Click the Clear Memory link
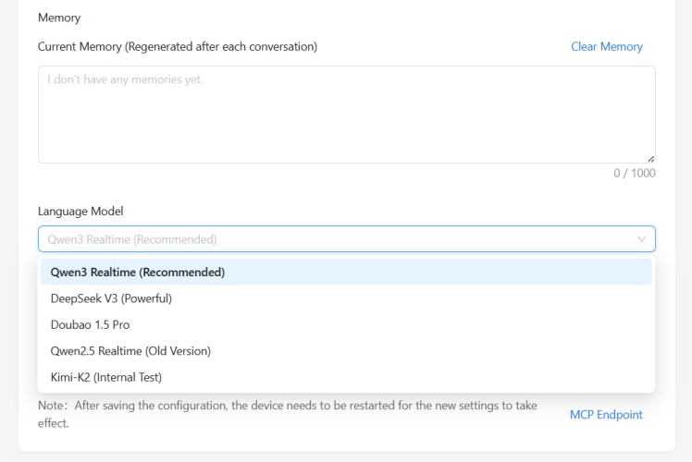Viewport: 692px width, 462px height. click(606, 46)
